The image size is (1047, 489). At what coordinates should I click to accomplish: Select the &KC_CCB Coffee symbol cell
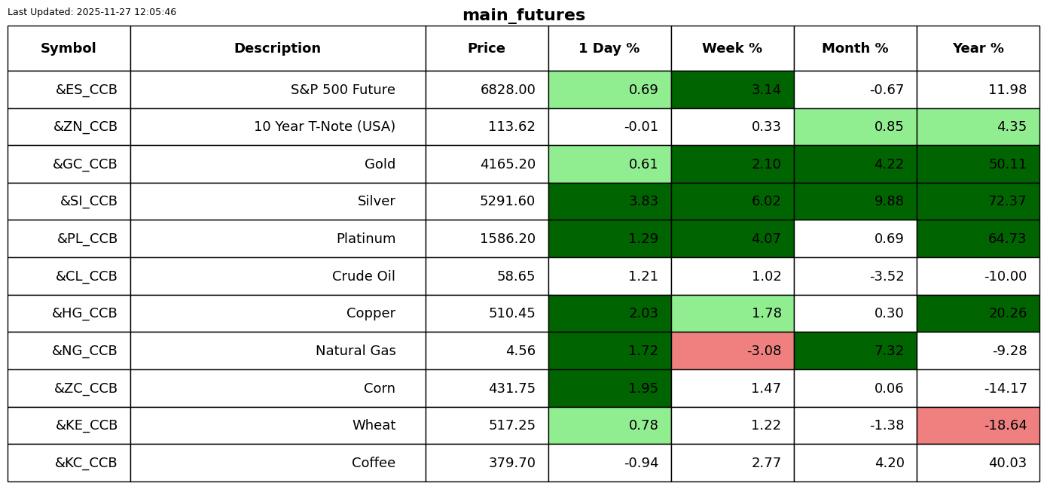(x=69, y=463)
